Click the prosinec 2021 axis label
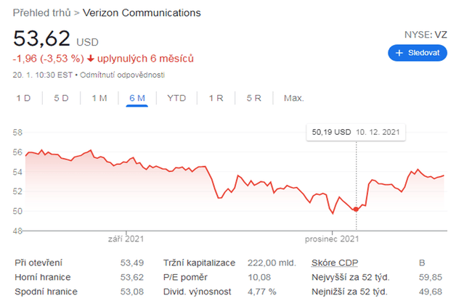 [331, 238]
